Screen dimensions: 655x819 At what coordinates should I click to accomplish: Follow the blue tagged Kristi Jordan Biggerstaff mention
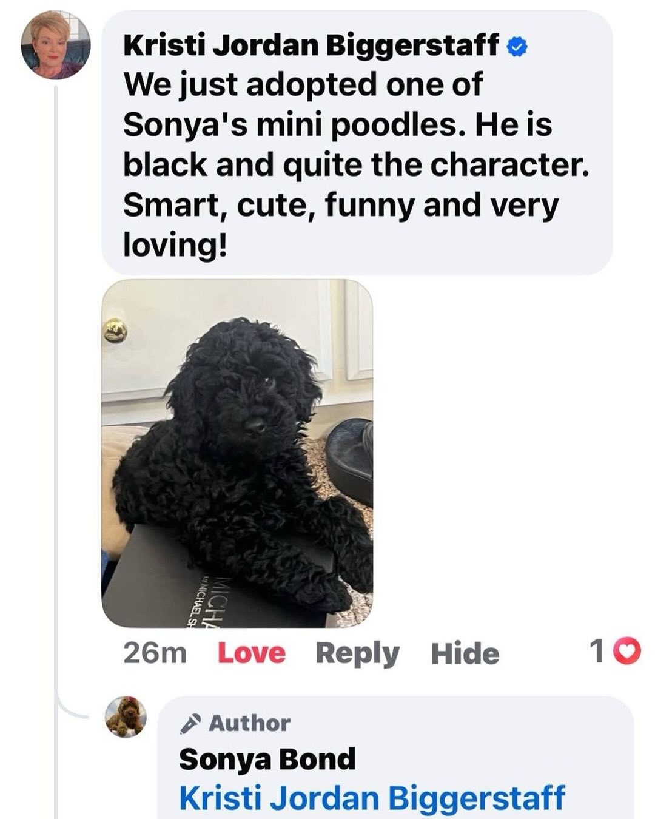pos(372,798)
